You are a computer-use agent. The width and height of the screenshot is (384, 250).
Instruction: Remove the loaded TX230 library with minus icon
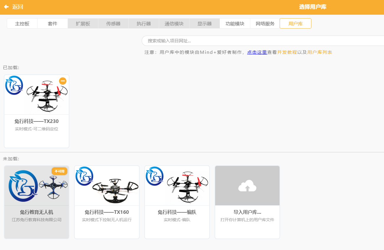coord(63,81)
